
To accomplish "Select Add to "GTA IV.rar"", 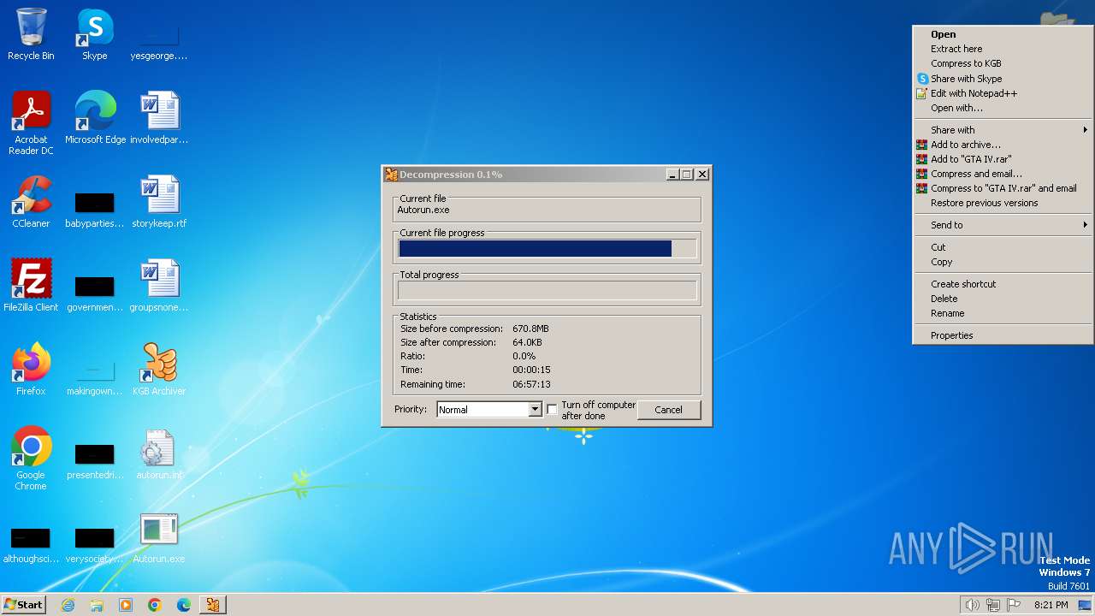I will coord(1003,159).
